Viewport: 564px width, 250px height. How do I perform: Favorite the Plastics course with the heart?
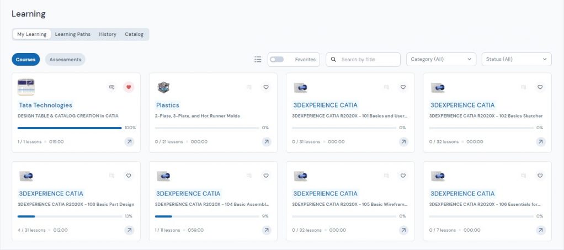pyautogui.click(x=265, y=87)
